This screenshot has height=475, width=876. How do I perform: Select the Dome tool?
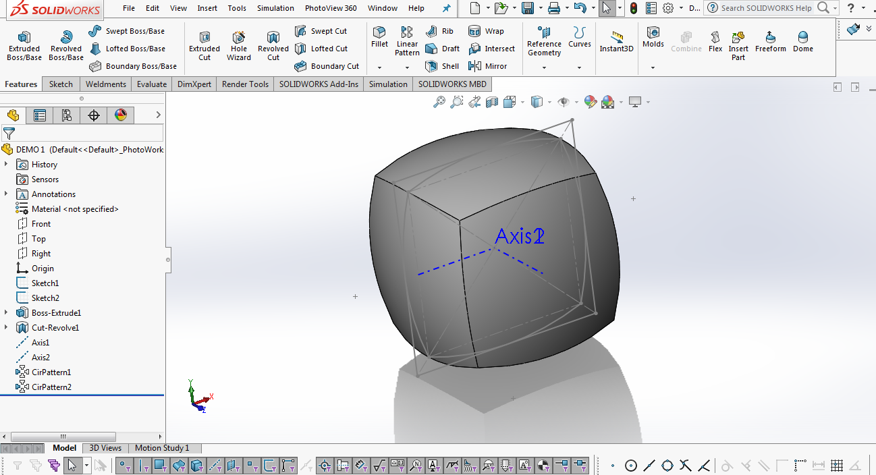803,41
